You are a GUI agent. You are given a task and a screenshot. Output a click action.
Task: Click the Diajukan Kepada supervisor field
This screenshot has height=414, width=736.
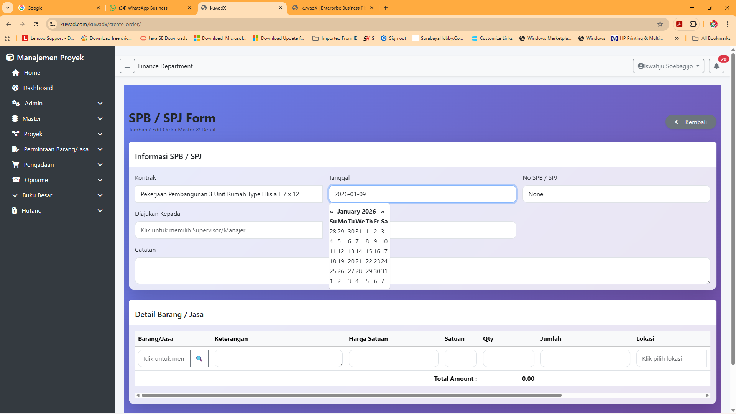(x=228, y=230)
